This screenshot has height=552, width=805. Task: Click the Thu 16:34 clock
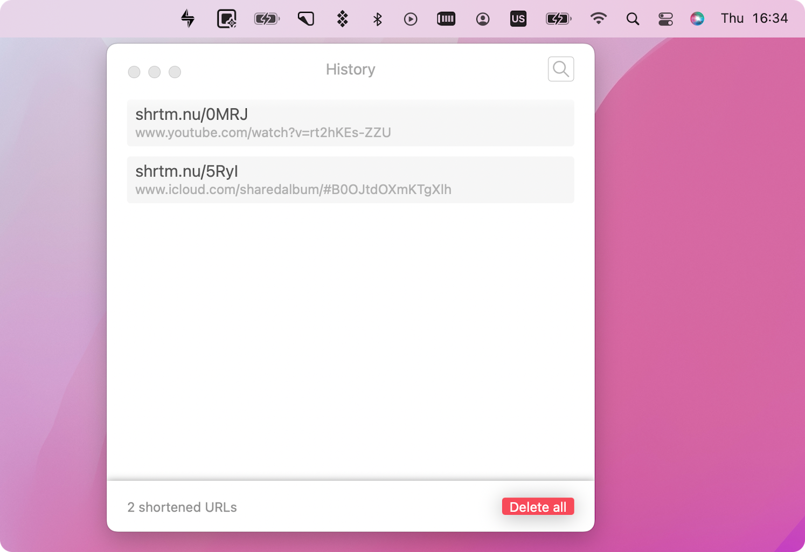pyautogui.click(x=754, y=19)
